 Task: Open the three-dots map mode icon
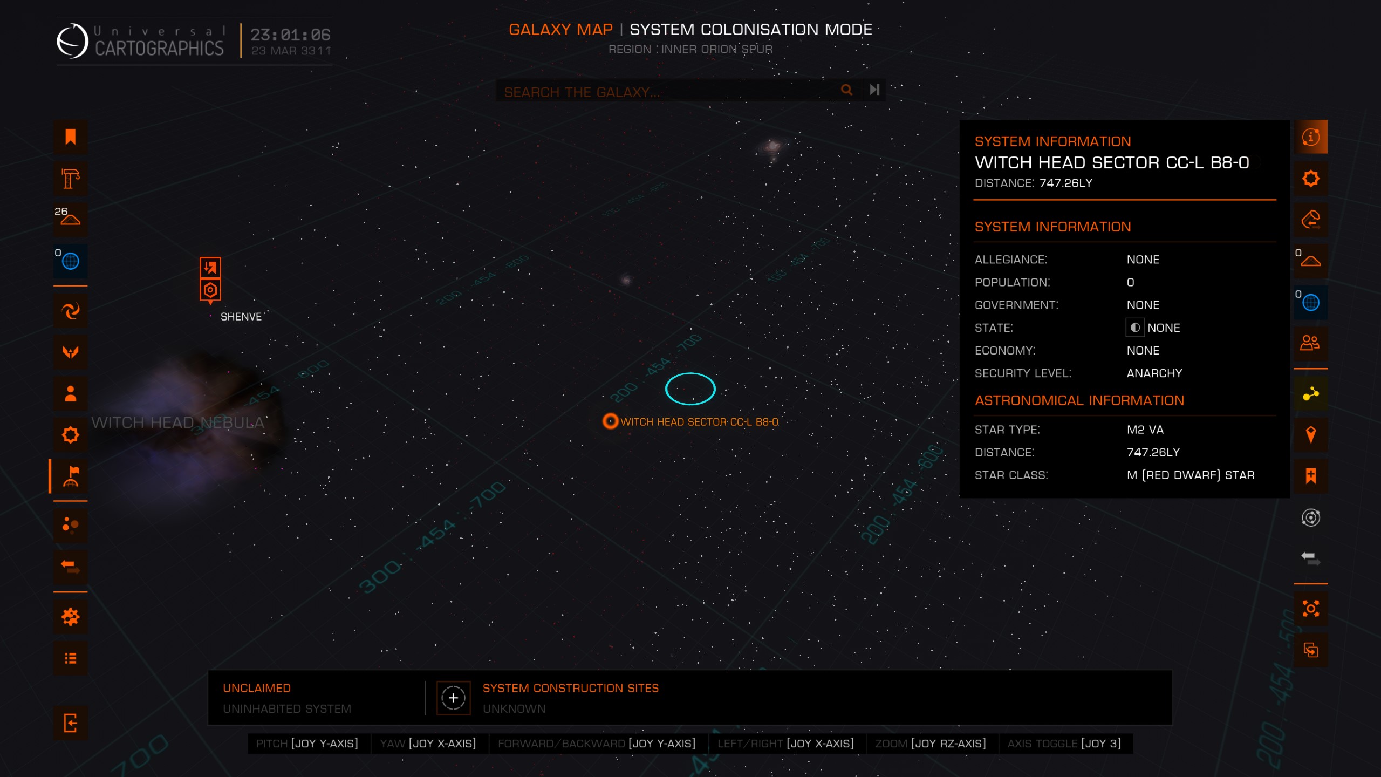point(70,524)
